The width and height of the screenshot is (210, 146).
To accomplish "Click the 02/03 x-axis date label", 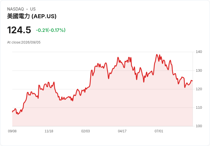I will point(85,131).
